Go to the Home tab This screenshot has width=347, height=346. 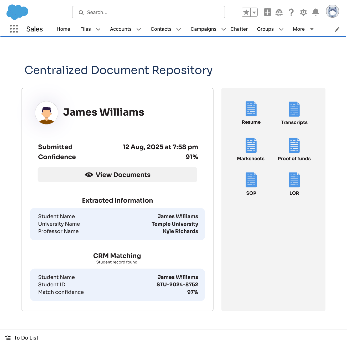(63, 29)
